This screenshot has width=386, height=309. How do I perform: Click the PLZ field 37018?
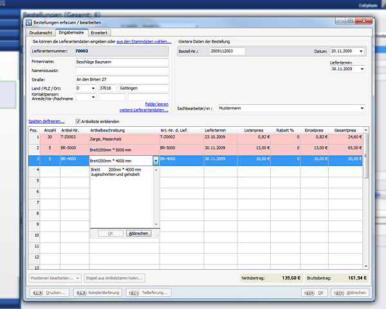pos(107,88)
